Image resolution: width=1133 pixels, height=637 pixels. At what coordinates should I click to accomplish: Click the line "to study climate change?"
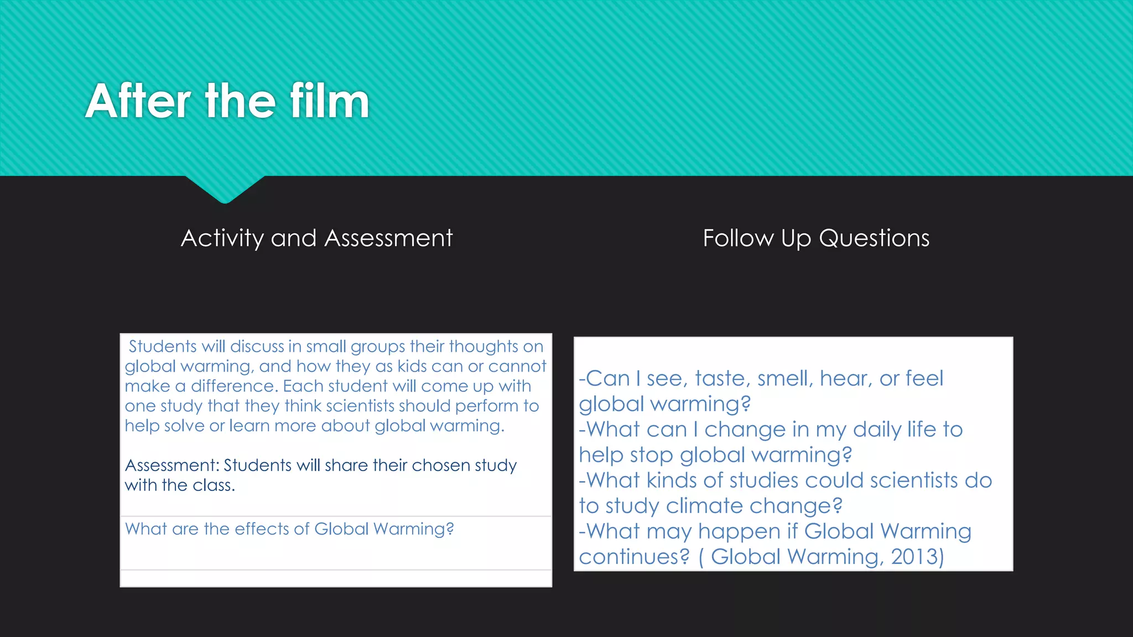click(710, 506)
